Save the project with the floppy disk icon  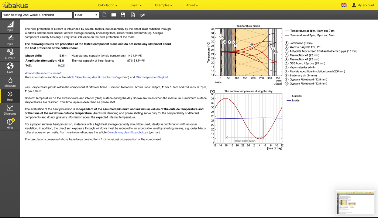123,15
